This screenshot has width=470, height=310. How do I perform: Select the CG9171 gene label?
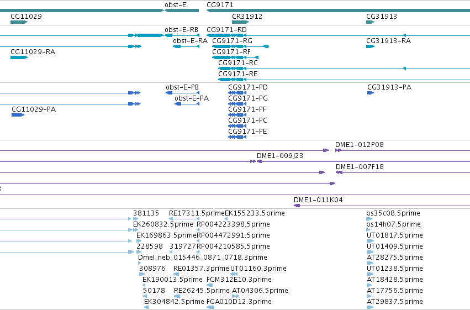[220, 5]
